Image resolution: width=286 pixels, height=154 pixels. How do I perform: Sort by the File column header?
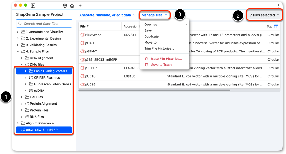[85, 26]
